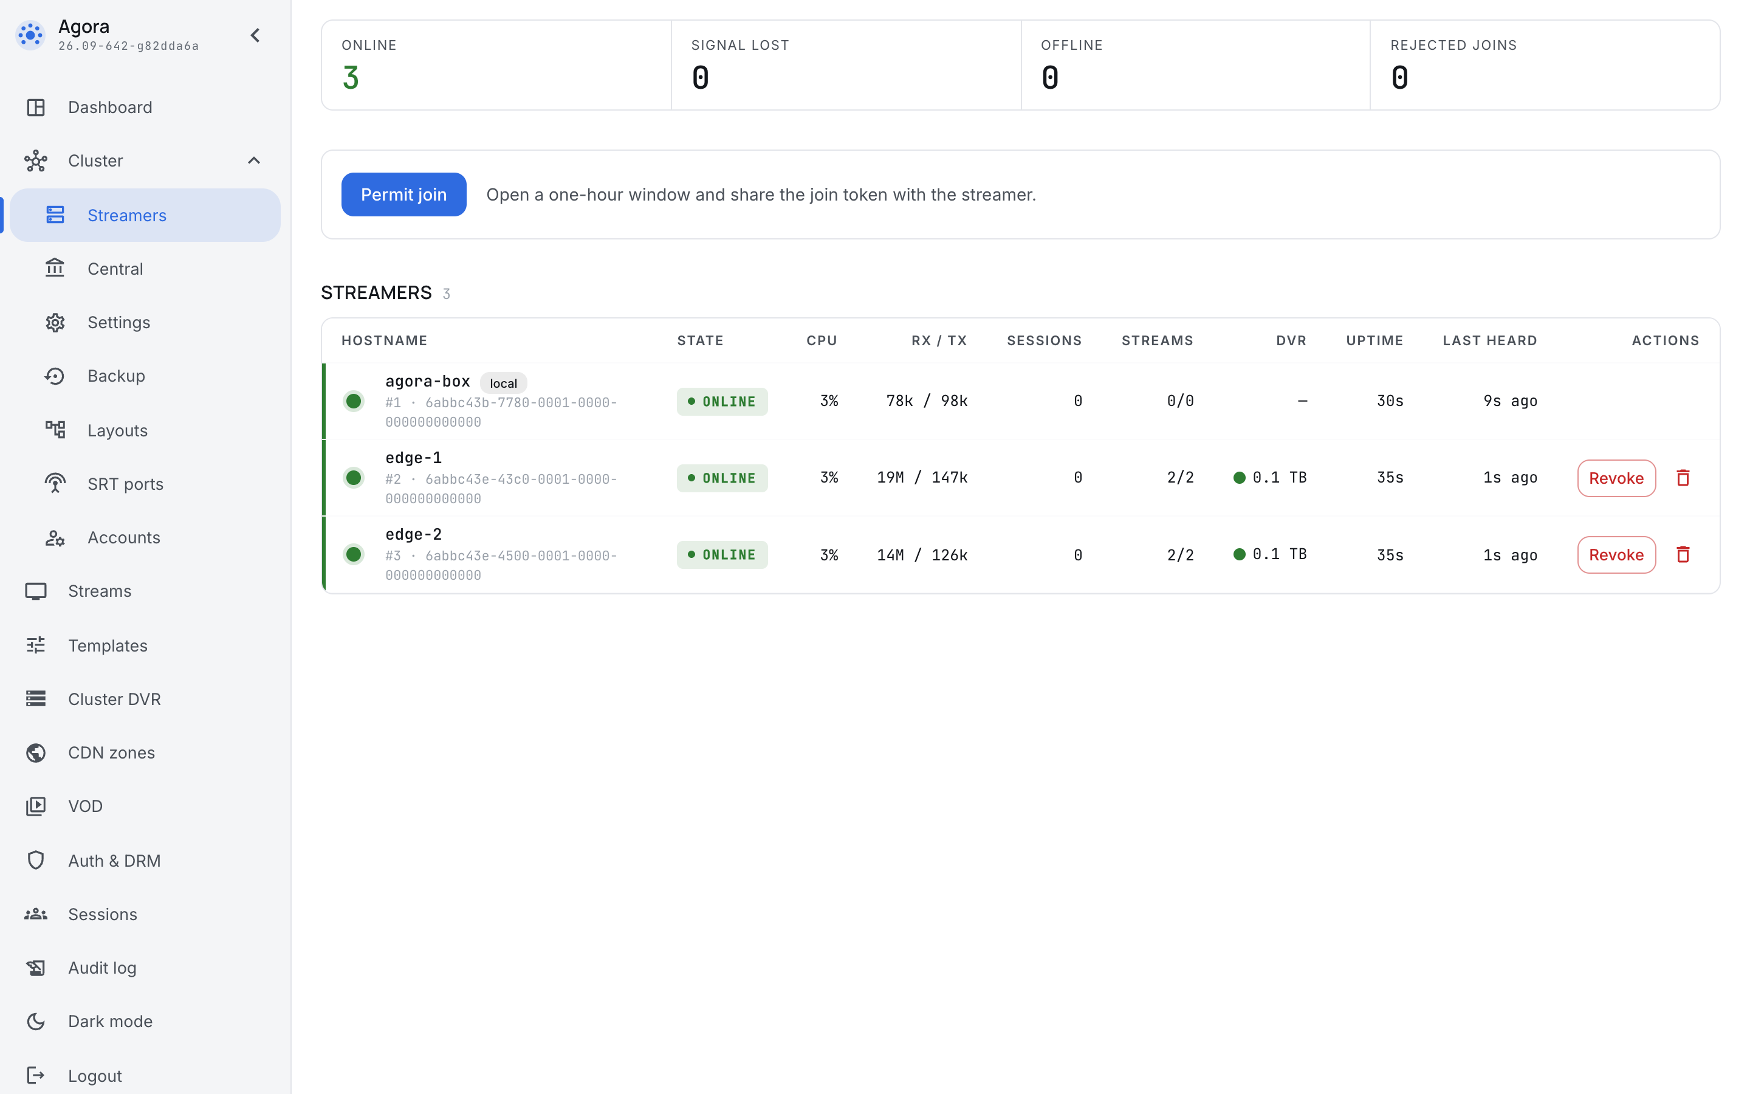Image resolution: width=1750 pixels, height=1094 pixels.
Task: Click the LAST HEARD column header
Action: click(1490, 341)
